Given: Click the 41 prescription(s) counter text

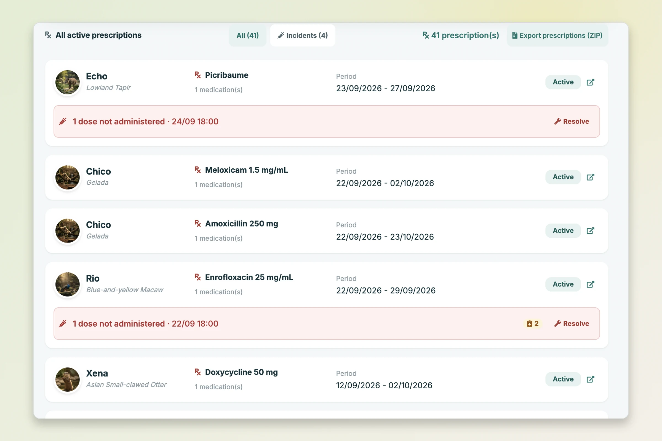Looking at the screenshot, I should [465, 36].
